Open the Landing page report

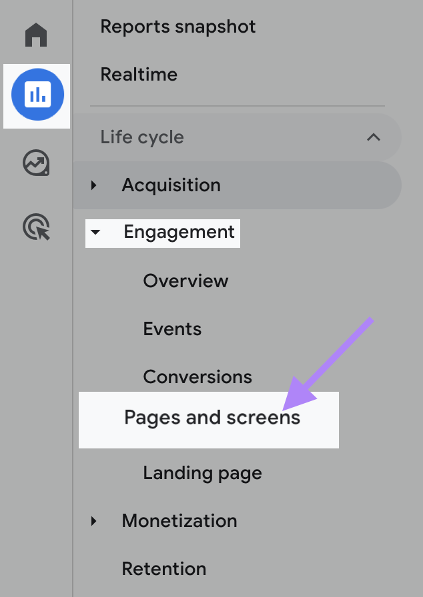(x=202, y=473)
